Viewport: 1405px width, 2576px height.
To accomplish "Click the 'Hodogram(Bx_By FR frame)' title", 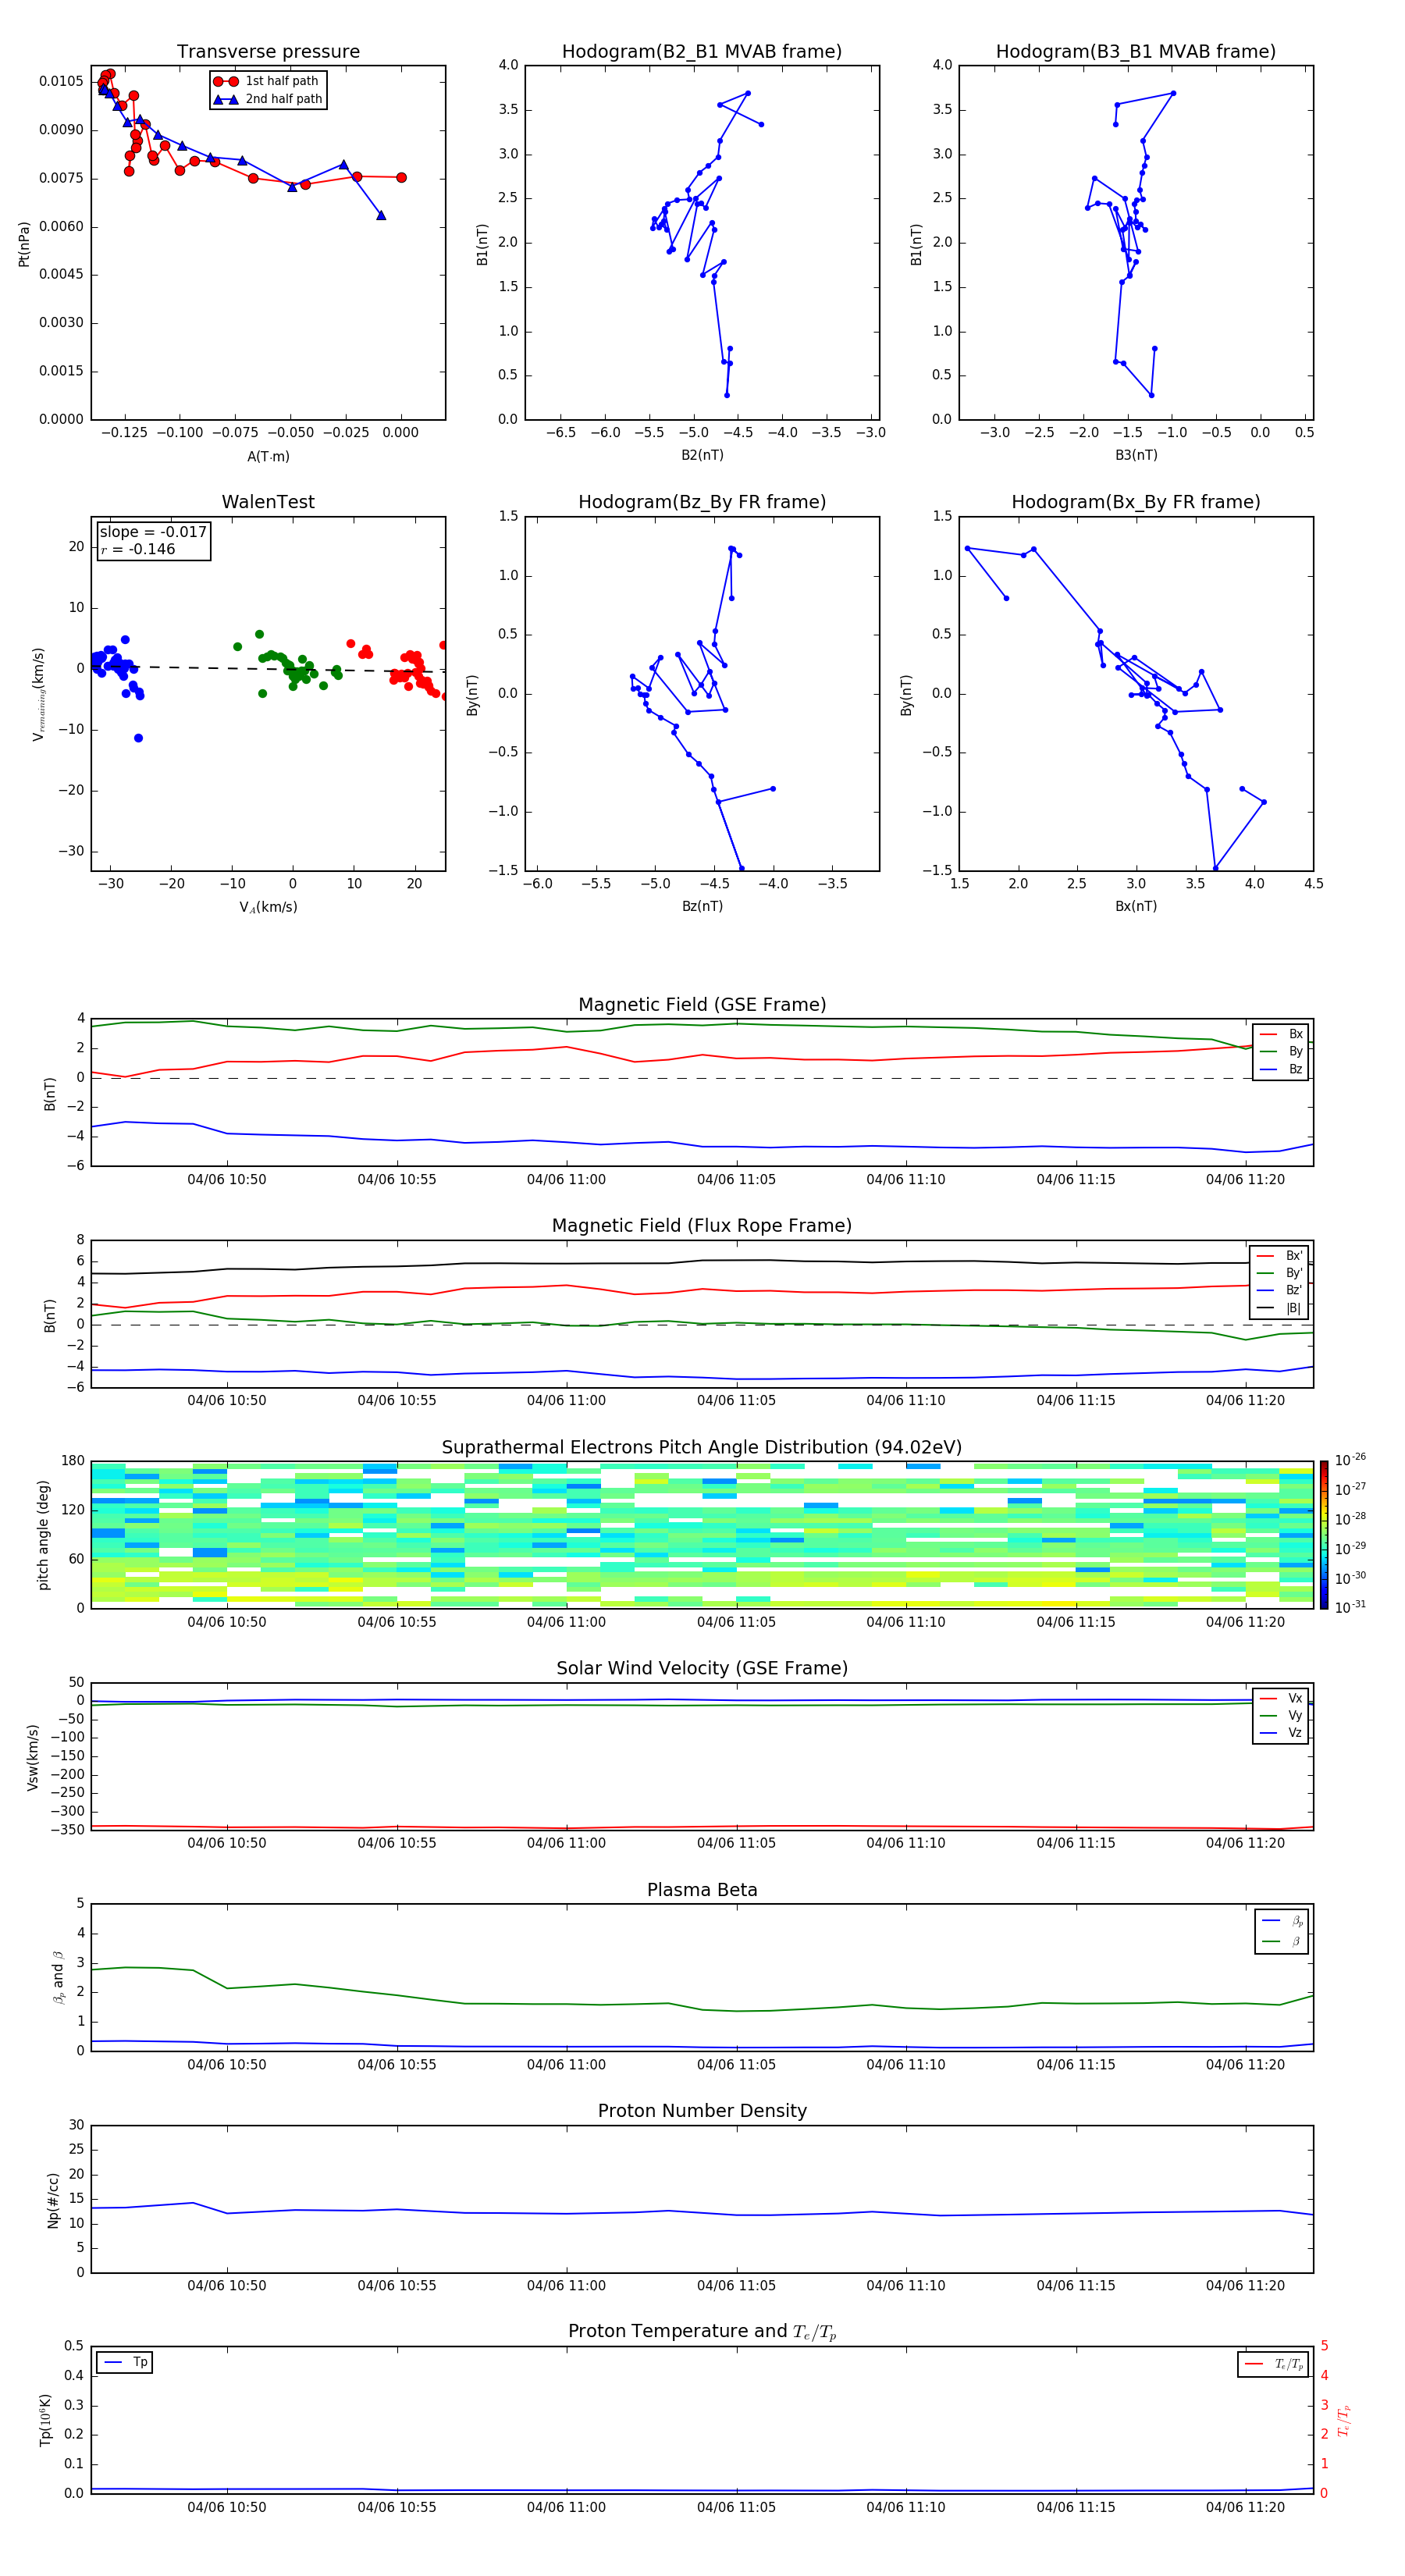I will click(x=1136, y=502).
